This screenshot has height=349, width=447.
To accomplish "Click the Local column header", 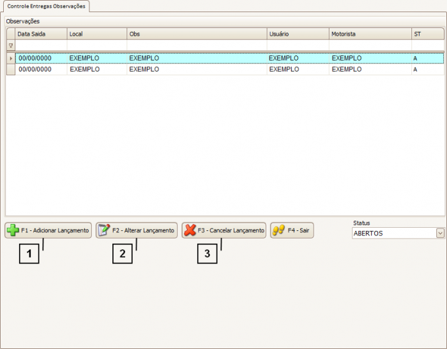I will pyautogui.click(x=96, y=34).
